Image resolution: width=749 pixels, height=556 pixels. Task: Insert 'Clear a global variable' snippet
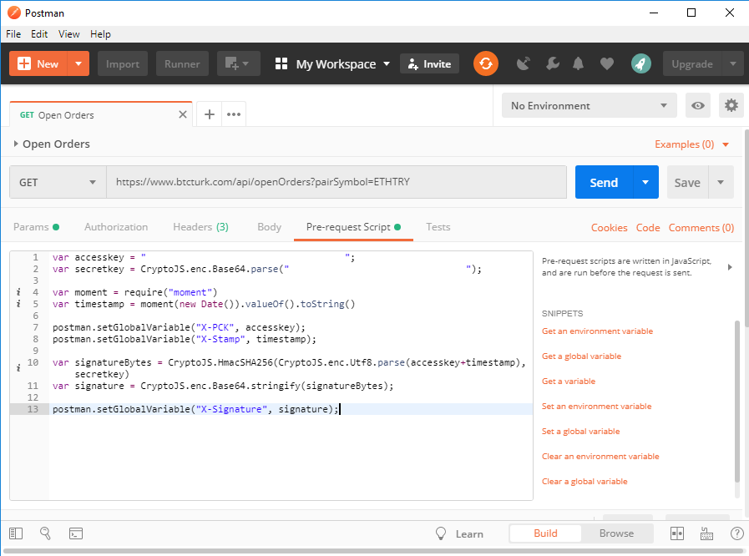(585, 482)
